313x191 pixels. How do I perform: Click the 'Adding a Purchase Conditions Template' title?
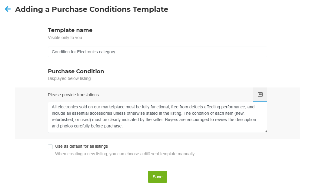pos(92,9)
